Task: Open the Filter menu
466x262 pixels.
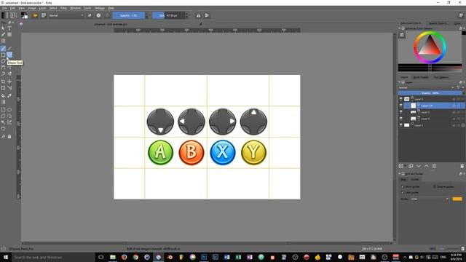Action: pyautogui.click(x=63, y=8)
